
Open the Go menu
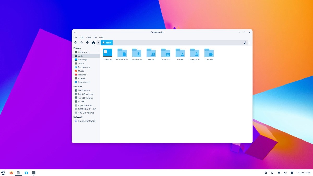click(x=95, y=37)
